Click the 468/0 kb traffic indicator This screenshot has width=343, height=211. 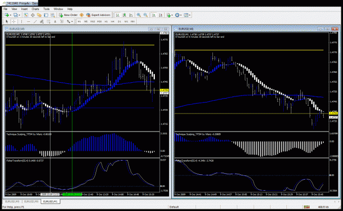[x=323, y=207]
